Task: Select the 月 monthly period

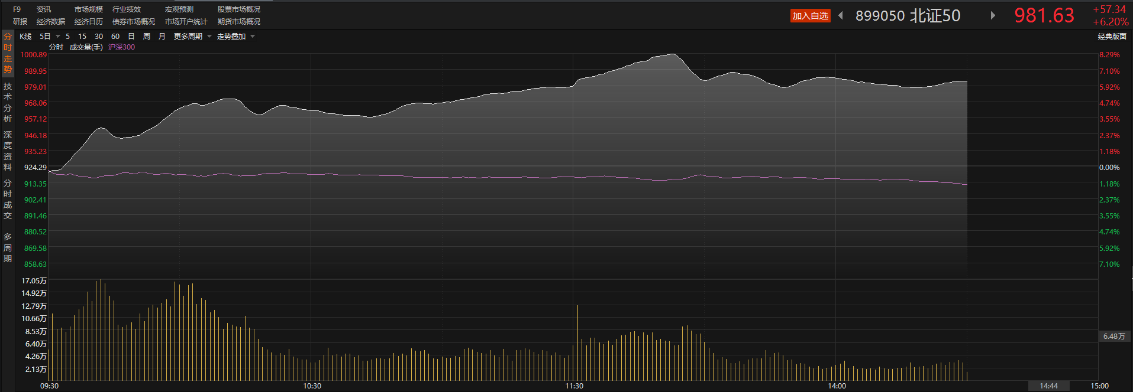Action: click(x=162, y=37)
